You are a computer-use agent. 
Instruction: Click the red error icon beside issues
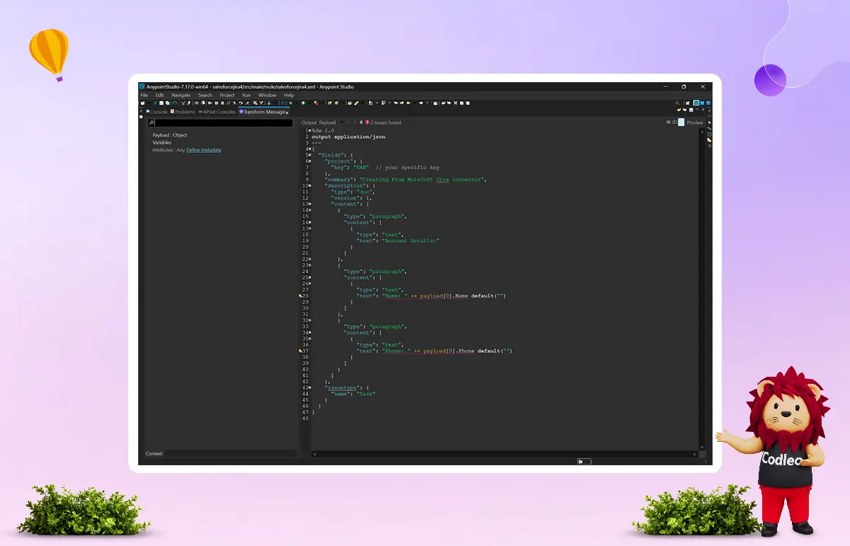367,123
